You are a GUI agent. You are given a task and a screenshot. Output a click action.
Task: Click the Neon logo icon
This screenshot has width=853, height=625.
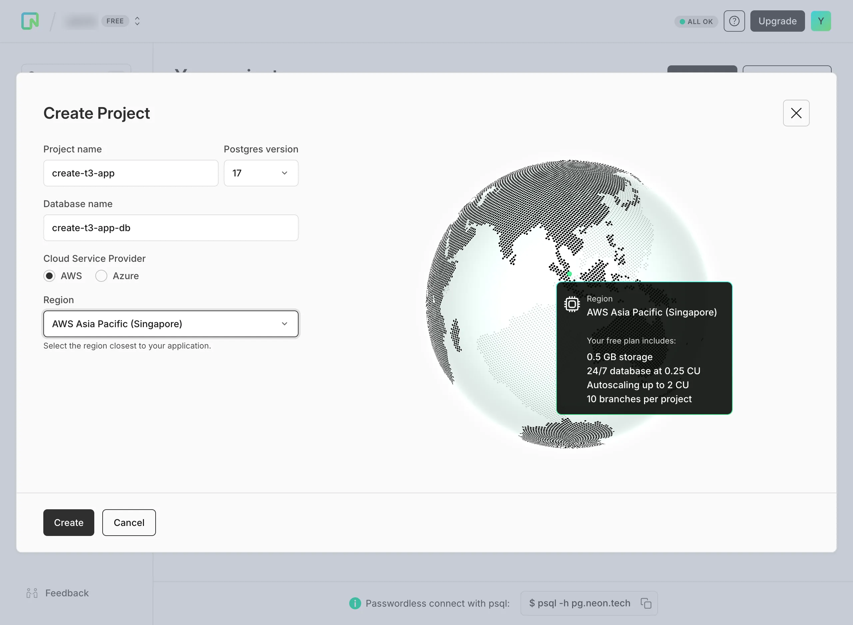click(x=30, y=21)
